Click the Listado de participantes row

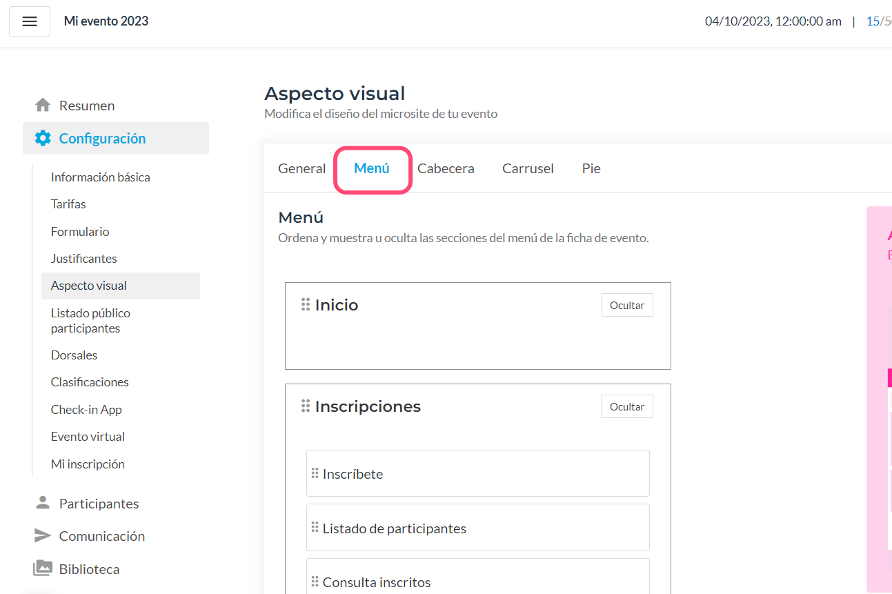click(478, 528)
